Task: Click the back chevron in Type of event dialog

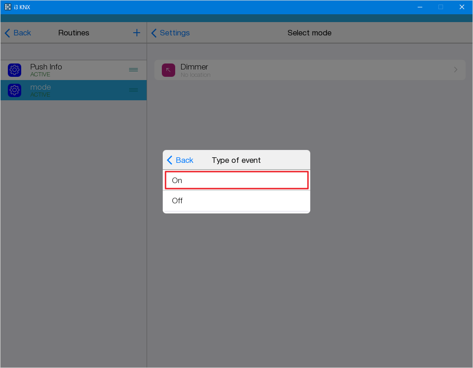Action: tap(170, 160)
